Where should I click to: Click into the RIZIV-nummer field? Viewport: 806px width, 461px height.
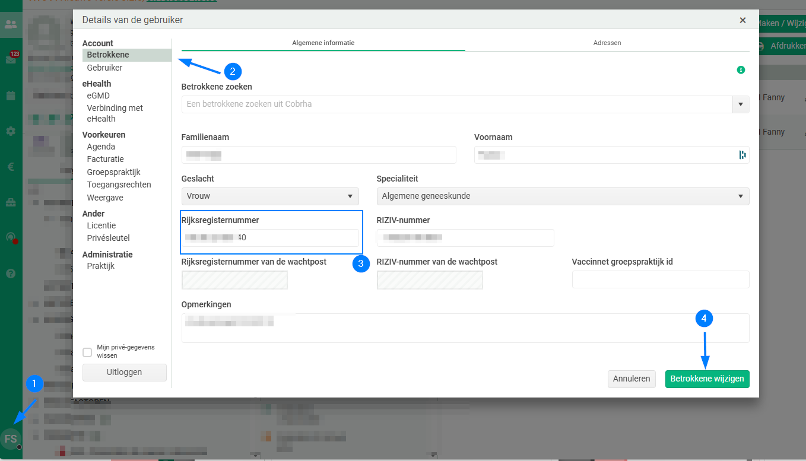coord(465,238)
